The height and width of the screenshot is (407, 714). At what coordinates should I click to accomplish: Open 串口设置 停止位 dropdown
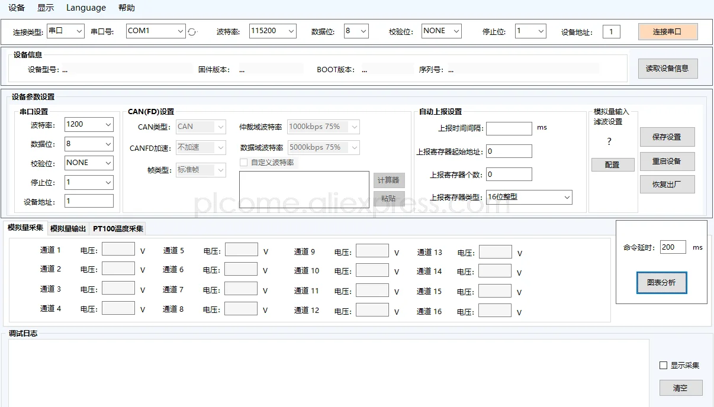pyautogui.click(x=89, y=182)
